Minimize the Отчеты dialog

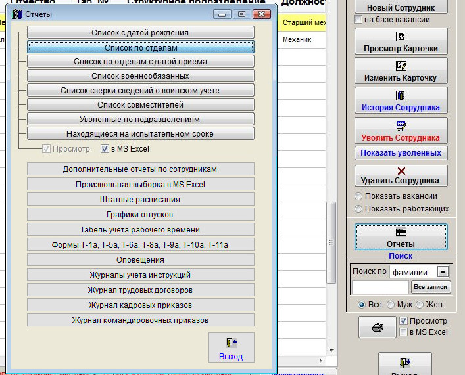222,14
